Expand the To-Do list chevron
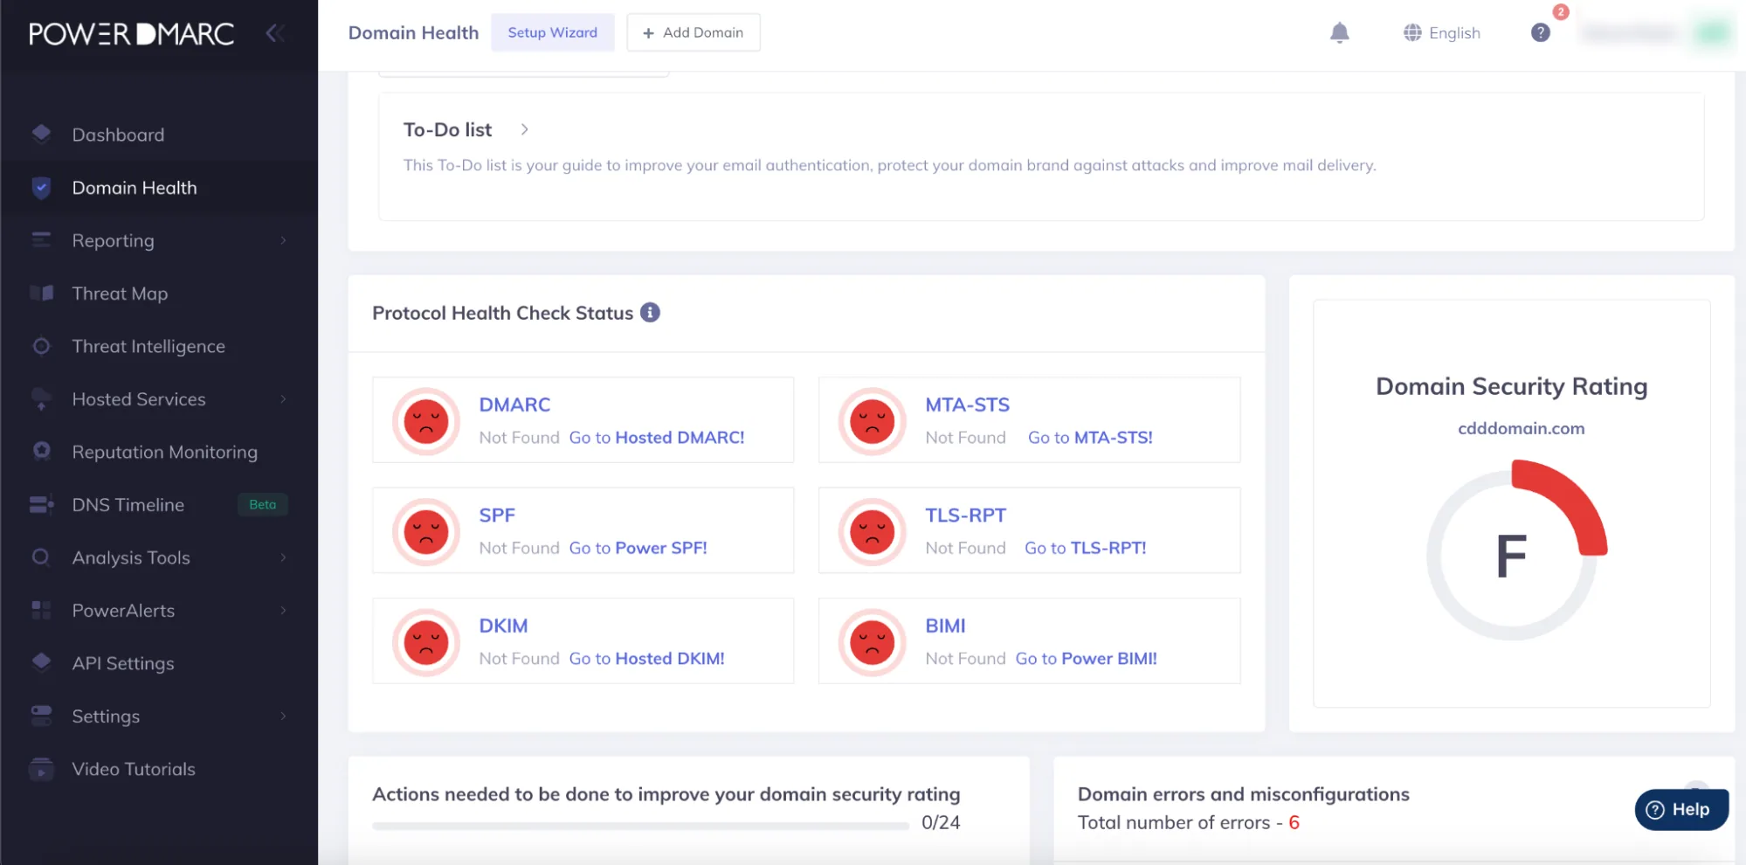 tap(524, 129)
